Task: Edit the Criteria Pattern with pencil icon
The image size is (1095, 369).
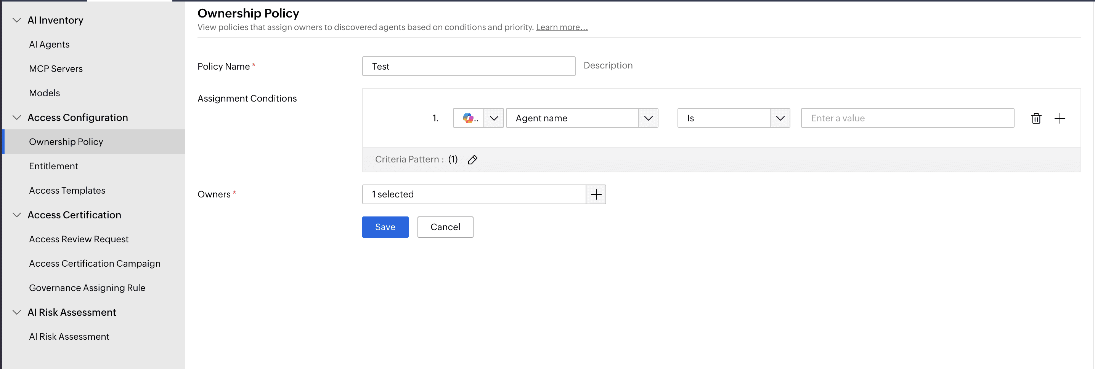Action: [x=472, y=160]
